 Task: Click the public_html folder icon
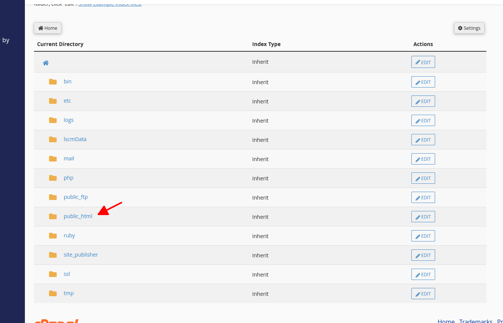click(x=53, y=217)
